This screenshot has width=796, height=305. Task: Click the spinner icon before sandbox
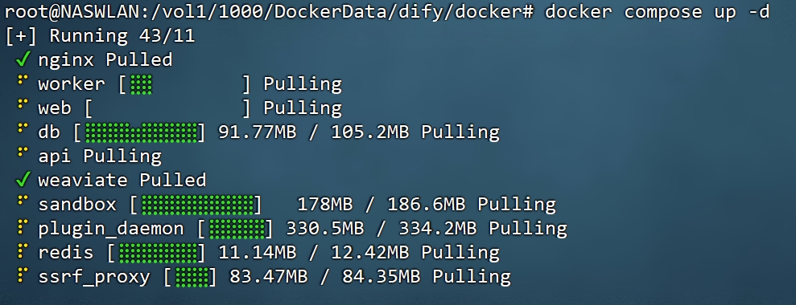coord(21,200)
